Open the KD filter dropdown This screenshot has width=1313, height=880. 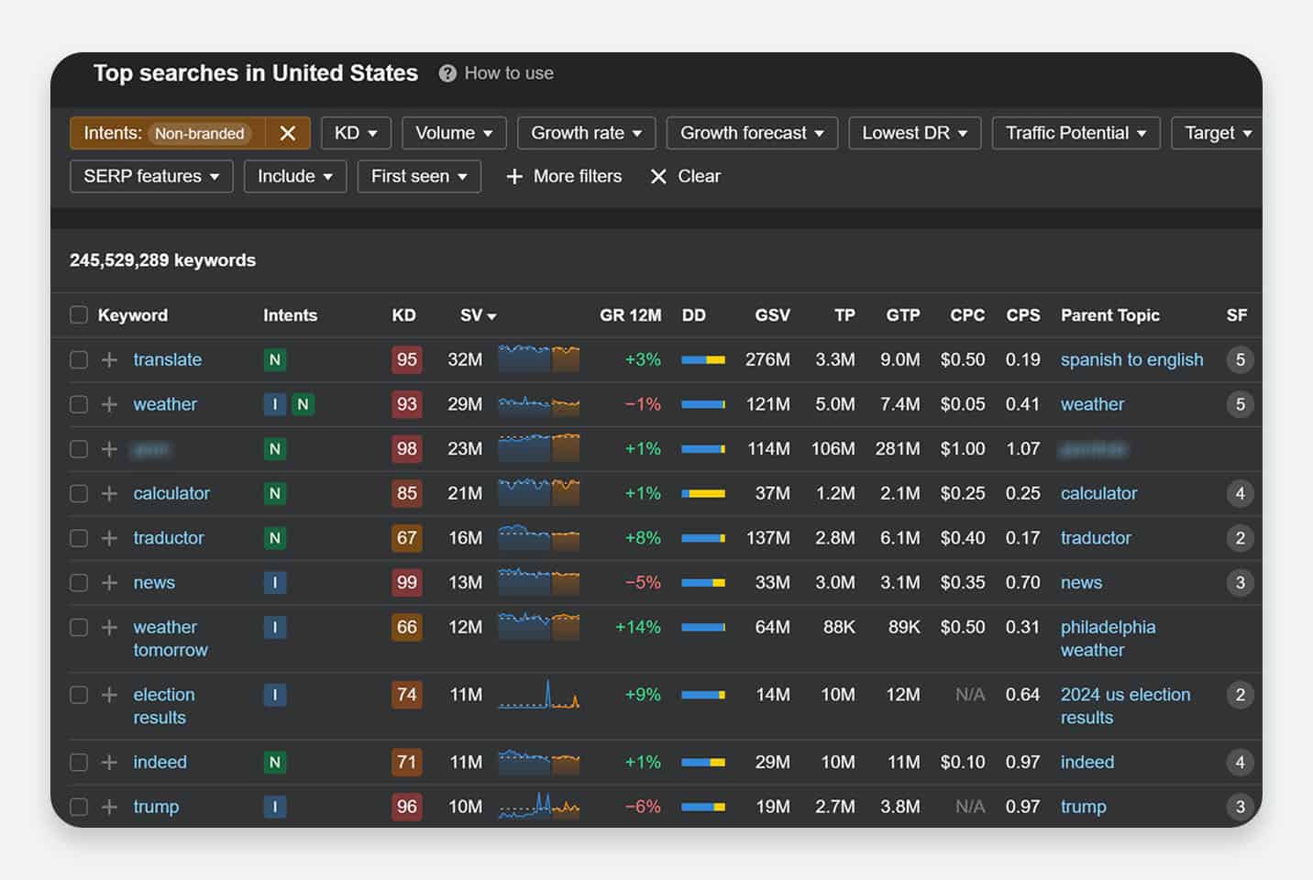pyautogui.click(x=356, y=133)
